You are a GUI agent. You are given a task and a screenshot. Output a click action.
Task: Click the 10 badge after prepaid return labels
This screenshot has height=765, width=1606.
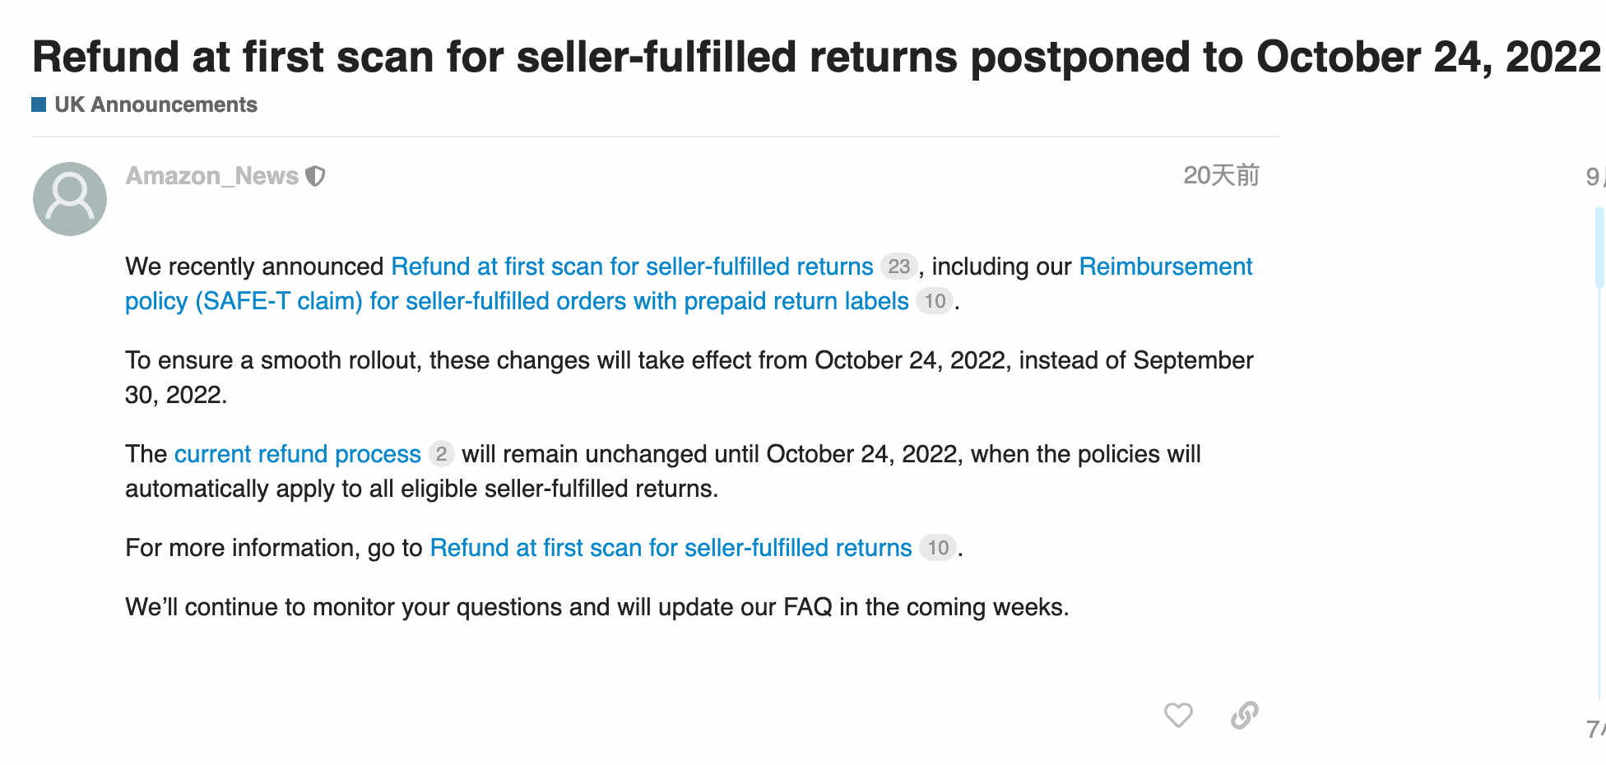935,301
